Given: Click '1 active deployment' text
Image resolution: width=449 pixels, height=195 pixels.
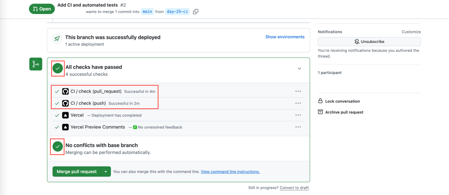Looking at the screenshot, I should pyautogui.click(x=85, y=44).
